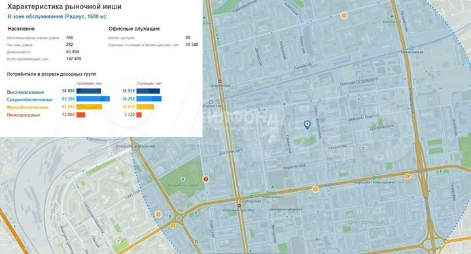Click the Некрасова street label
The height and width of the screenshot is (254, 471).
coord(337,147)
